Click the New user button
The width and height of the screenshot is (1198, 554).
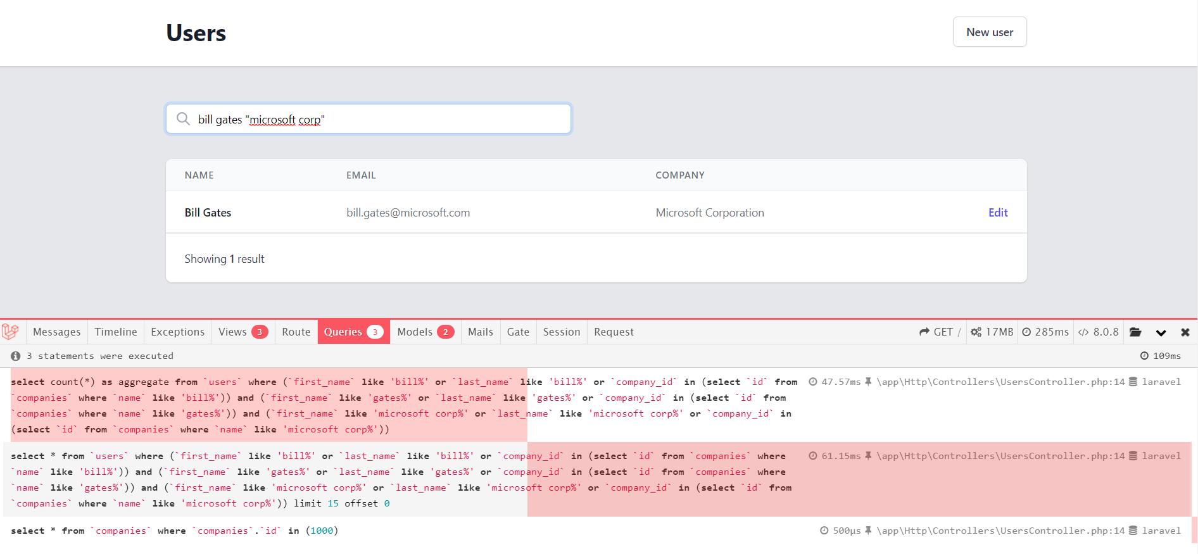(x=990, y=32)
